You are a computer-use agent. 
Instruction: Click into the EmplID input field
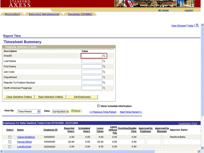pos(92,56)
